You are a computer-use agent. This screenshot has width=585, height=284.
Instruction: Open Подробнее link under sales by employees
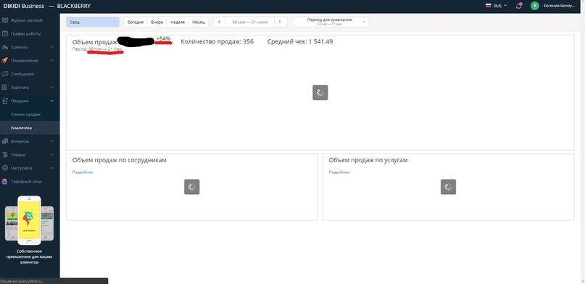(83, 172)
